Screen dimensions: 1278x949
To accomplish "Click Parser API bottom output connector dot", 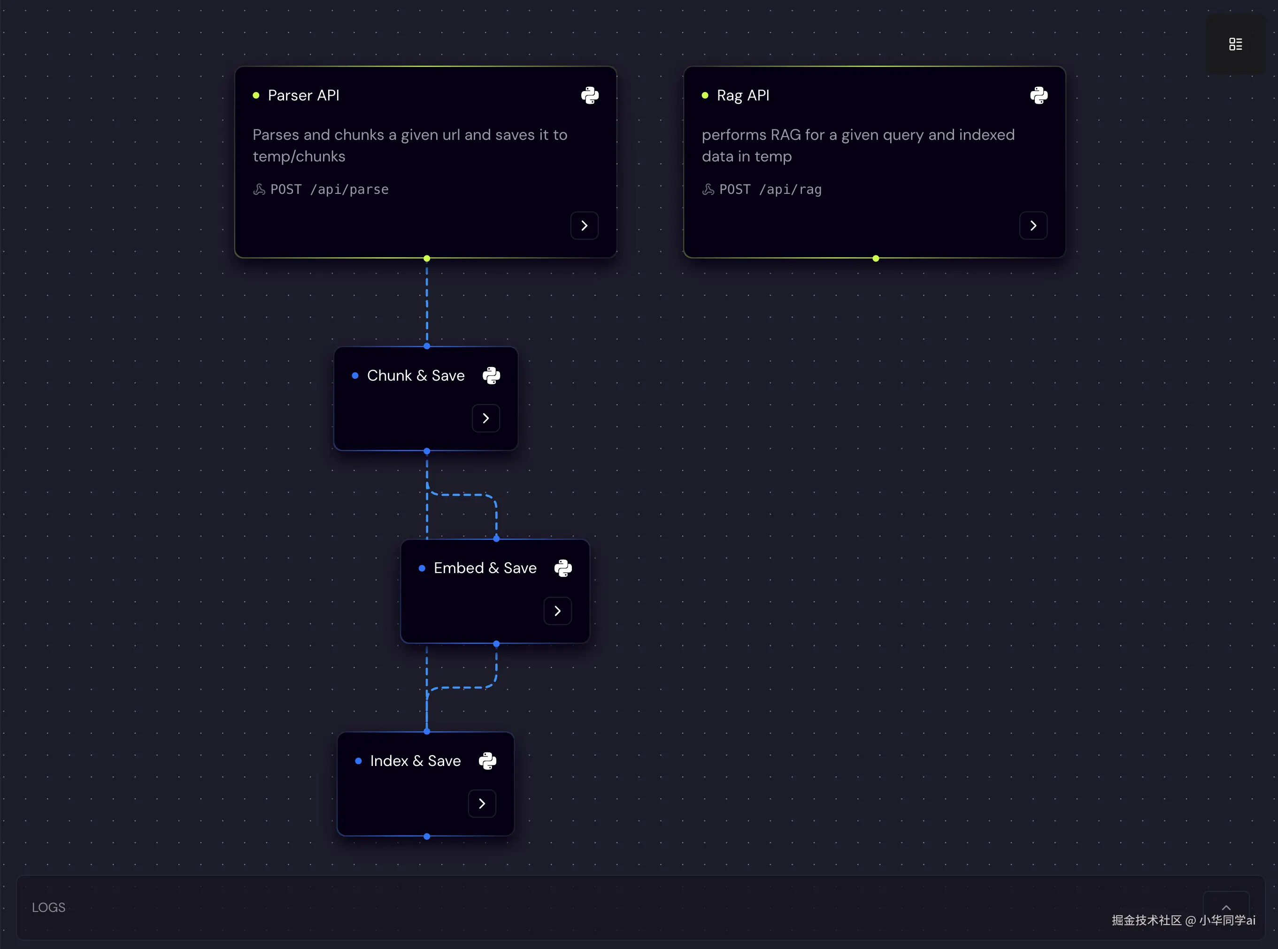I will (x=427, y=259).
